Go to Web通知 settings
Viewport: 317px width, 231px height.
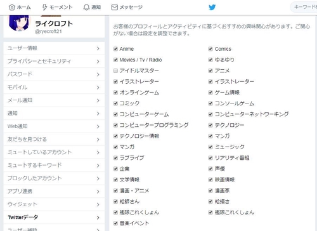point(54,126)
